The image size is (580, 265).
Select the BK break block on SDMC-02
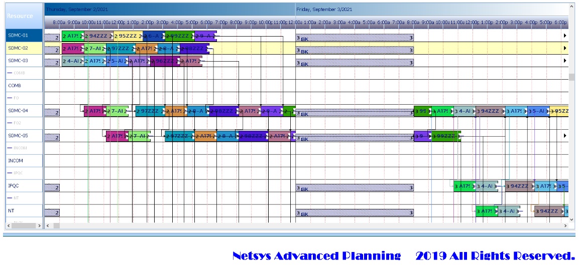(x=355, y=49)
